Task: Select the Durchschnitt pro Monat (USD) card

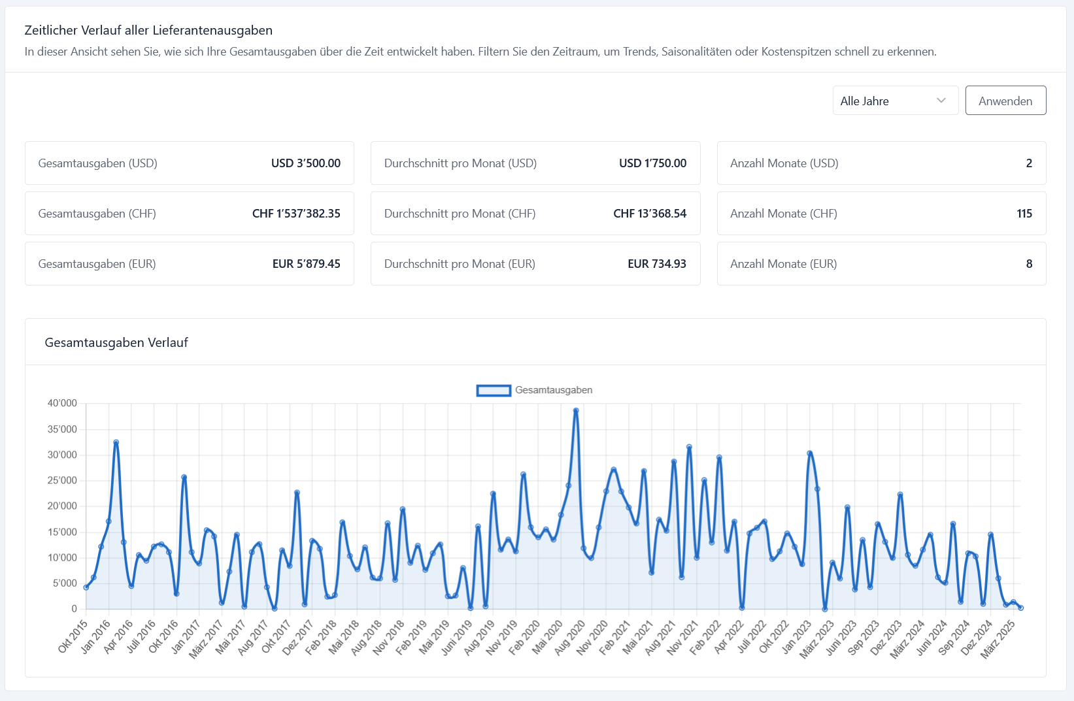Action: pos(535,163)
